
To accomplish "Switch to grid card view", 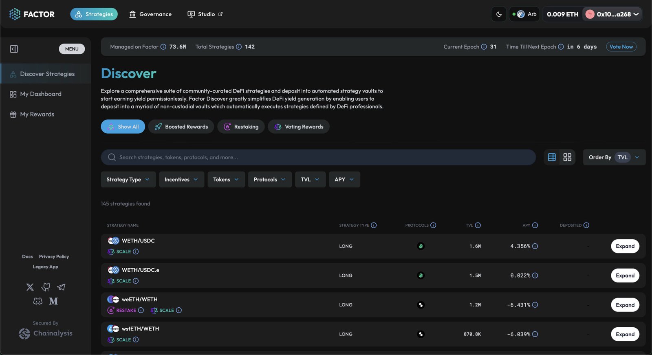I will (567, 157).
